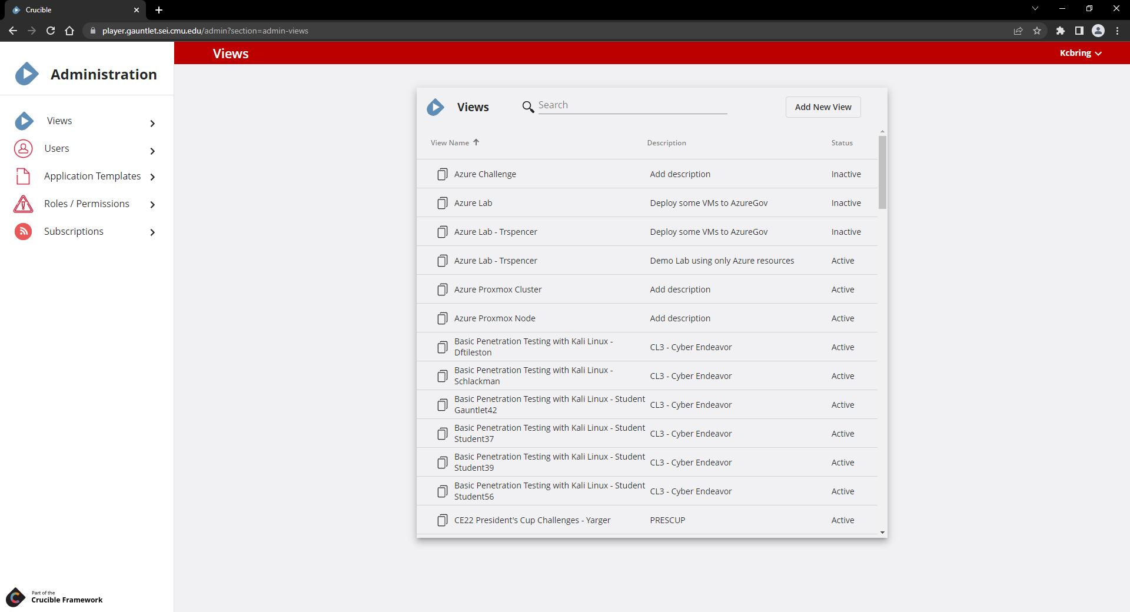Bookmark this page with the star icon
Image resolution: width=1130 pixels, height=612 pixels.
click(x=1037, y=31)
